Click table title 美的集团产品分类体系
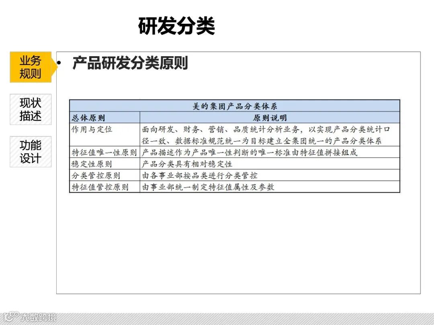434x325 pixels. tap(235, 106)
